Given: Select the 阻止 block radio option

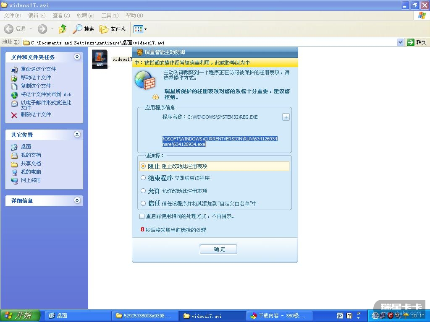Looking at the screenshot, I should [x=143, y=166].
